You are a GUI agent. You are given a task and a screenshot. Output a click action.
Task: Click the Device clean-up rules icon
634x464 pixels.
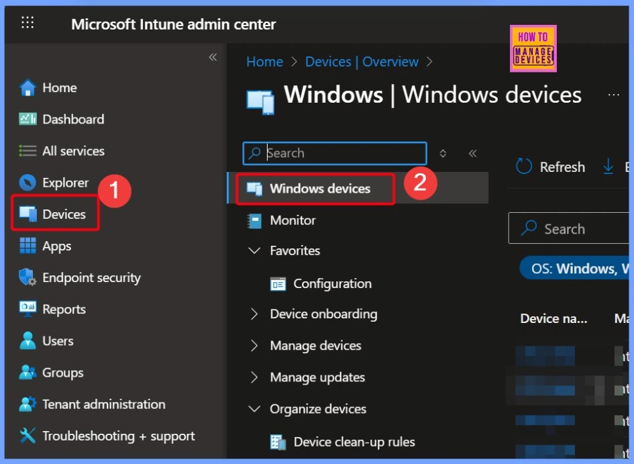[278, 442]
